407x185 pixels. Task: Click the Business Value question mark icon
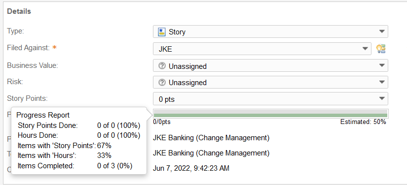coord(162,66)
